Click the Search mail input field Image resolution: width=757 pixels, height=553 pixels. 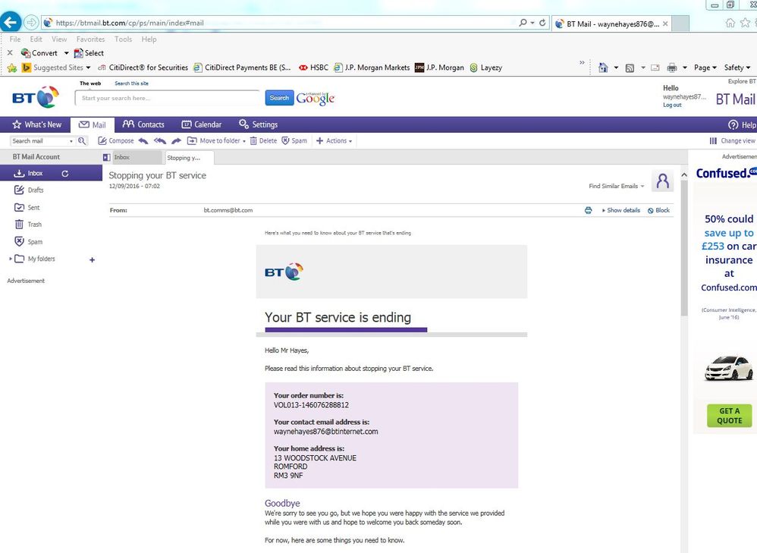pyautogui.click(x=39, y=141)
